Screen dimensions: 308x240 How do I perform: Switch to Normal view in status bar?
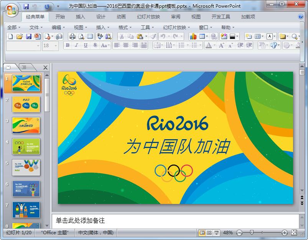tap(202, 233)
